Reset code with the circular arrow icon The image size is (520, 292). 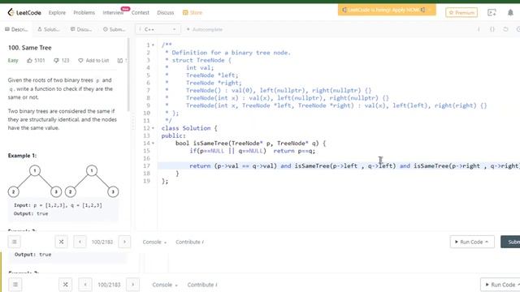click(505, 29)
